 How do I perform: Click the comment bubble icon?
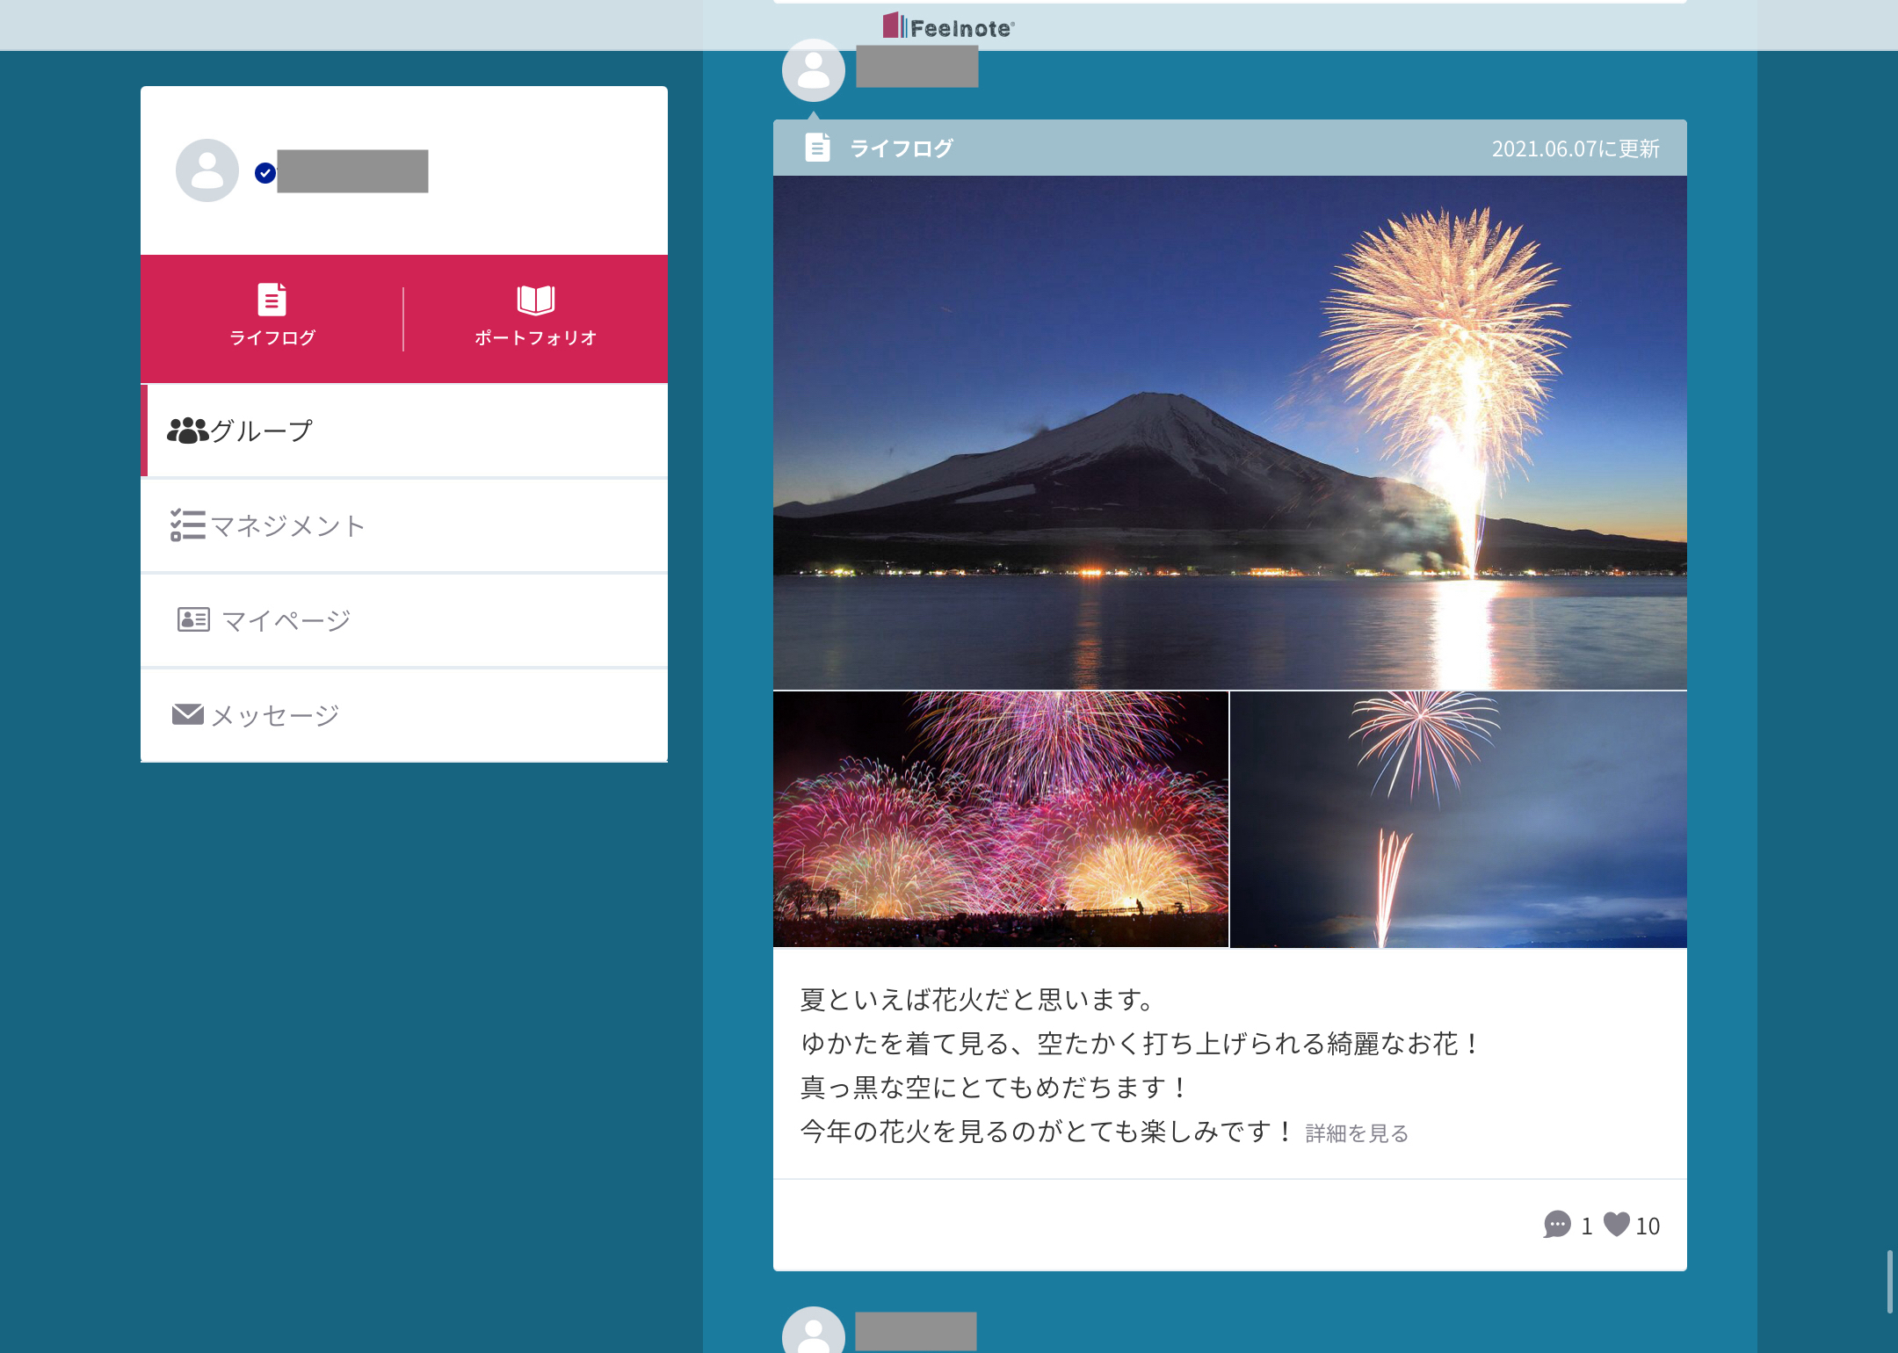1557,1225
